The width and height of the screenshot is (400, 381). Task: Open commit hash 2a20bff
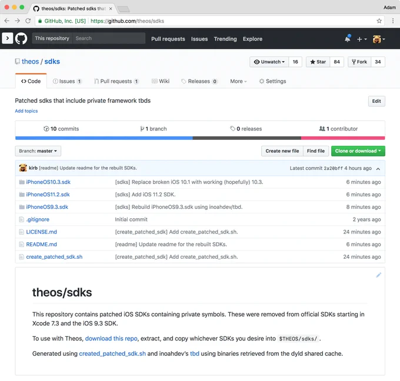pos(333,168)
